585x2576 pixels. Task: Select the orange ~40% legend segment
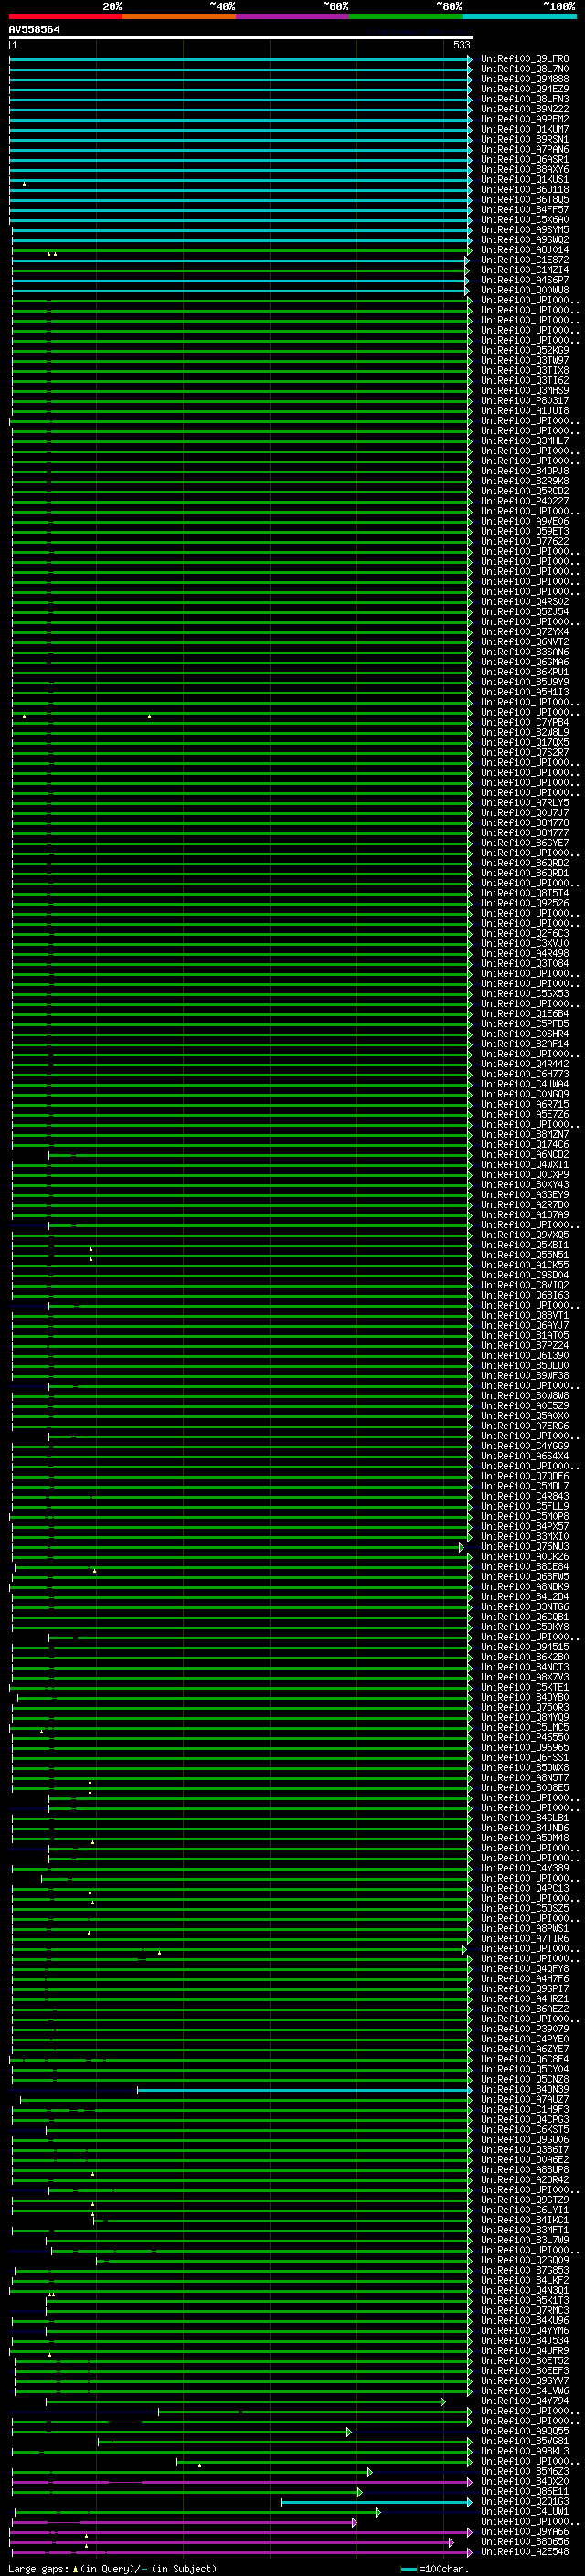[x=179, y=16]
